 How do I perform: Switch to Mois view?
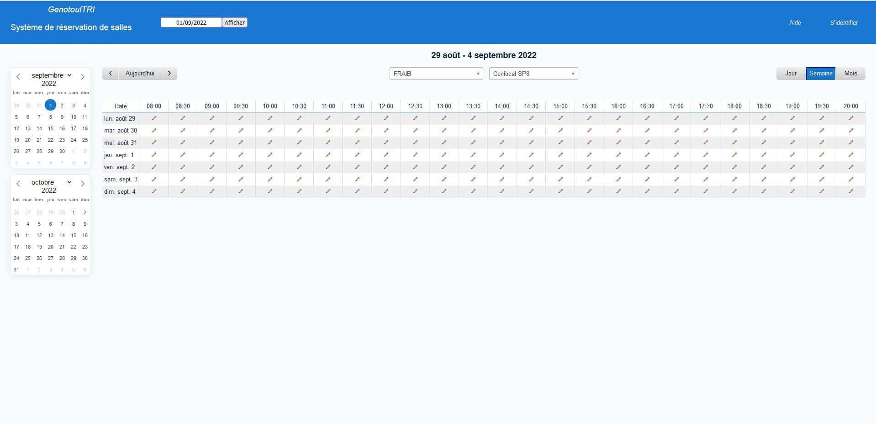pos(850,74)
